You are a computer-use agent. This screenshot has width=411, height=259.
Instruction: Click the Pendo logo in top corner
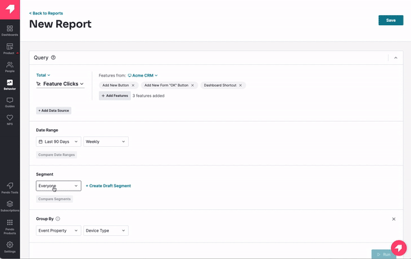coord(10,10)
